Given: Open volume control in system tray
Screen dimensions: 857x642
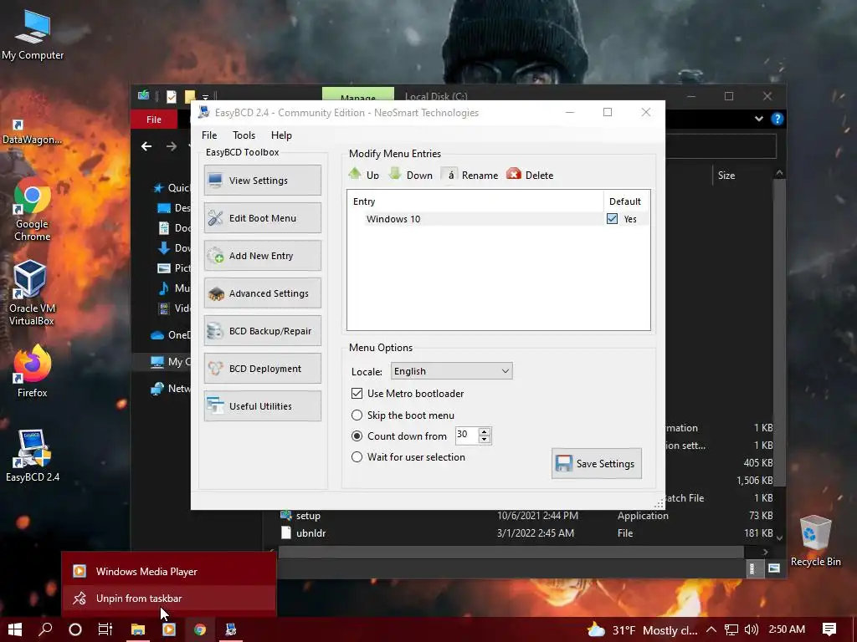Looking at the screenshot, I should tap(752, 629).
